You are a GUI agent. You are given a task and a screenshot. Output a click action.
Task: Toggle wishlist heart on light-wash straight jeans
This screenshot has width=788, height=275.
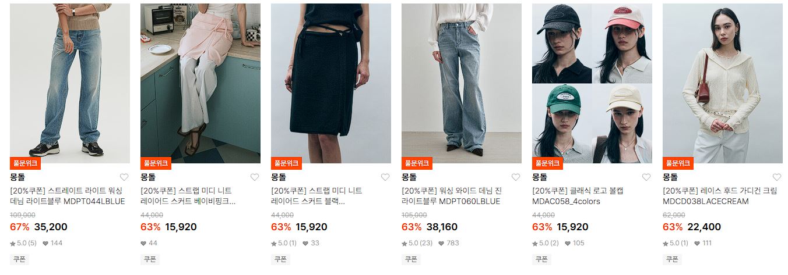pyautogui.click(x=124, y=177)
